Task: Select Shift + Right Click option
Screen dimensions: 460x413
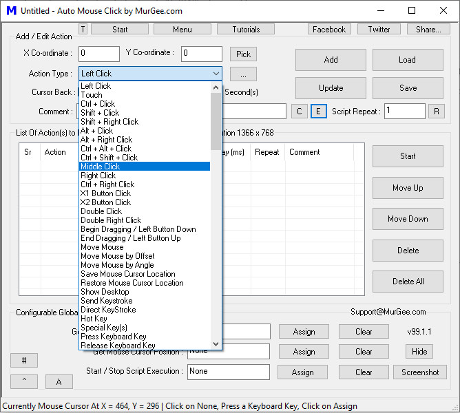Action: click(145, 122)
